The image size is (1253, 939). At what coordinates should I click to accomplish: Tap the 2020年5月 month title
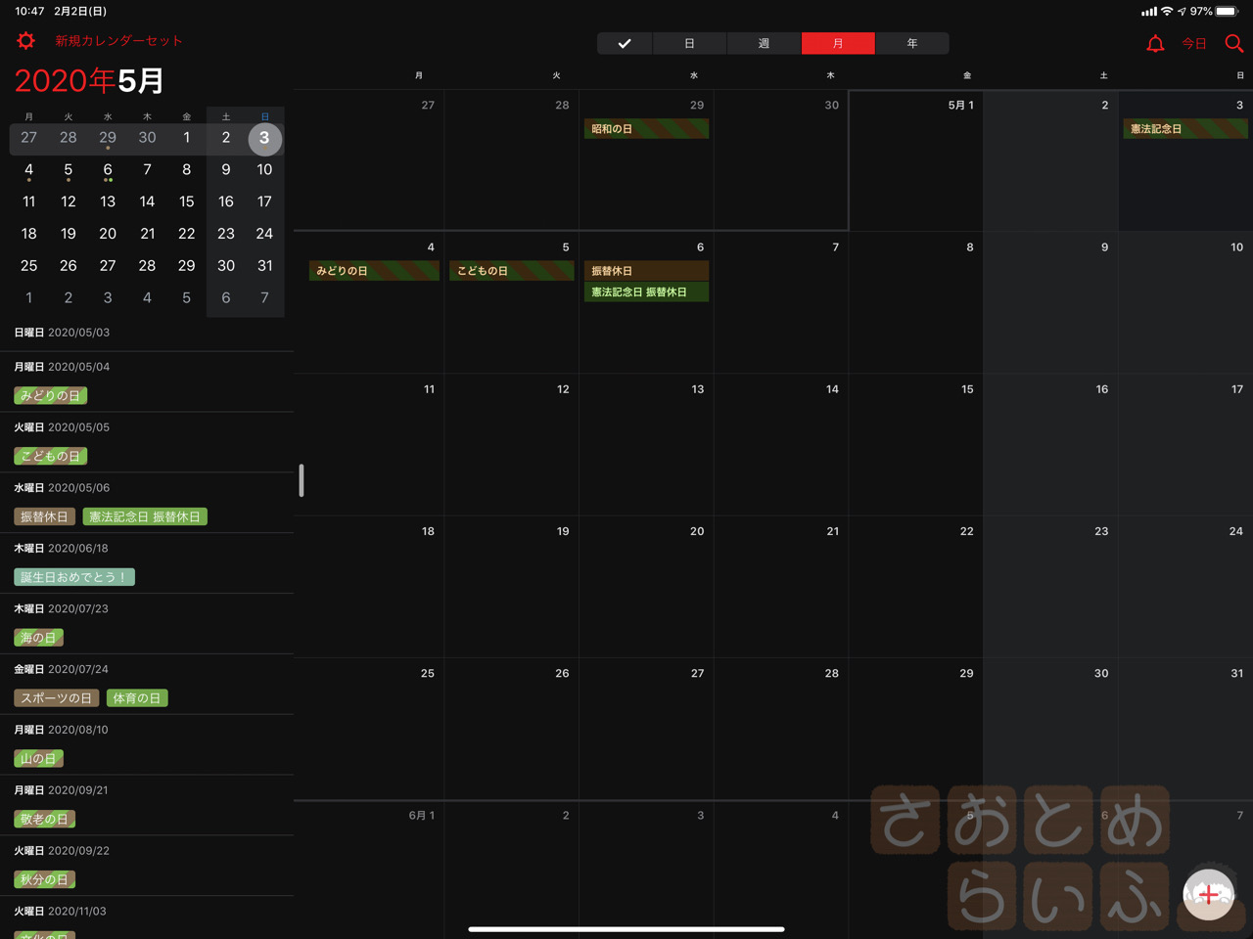pos(89,80)
